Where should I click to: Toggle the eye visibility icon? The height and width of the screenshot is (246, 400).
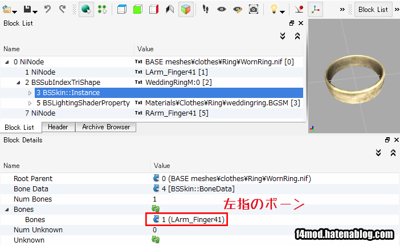coord(222,10)
